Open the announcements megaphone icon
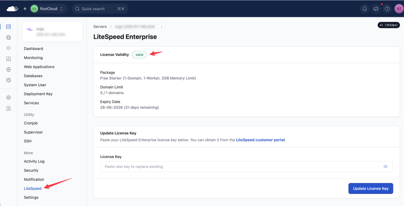Viewport: 404px width, 206px height. [376, 9]
